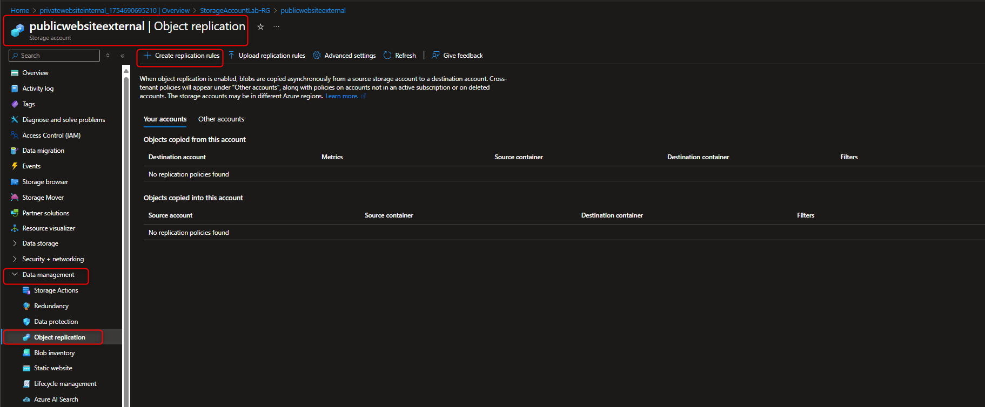Click the storage account icon in title
The height and width of the screenshot is (407, 985).
point(18,31)
